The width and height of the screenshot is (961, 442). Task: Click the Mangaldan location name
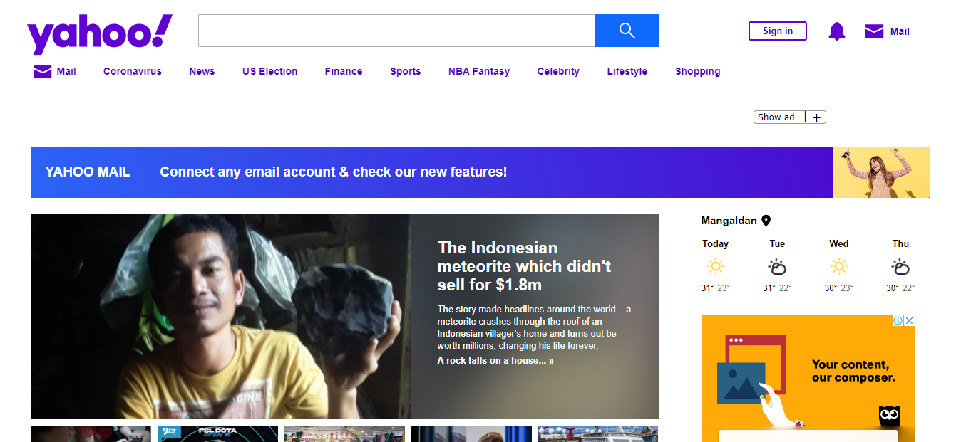point(729,221)
